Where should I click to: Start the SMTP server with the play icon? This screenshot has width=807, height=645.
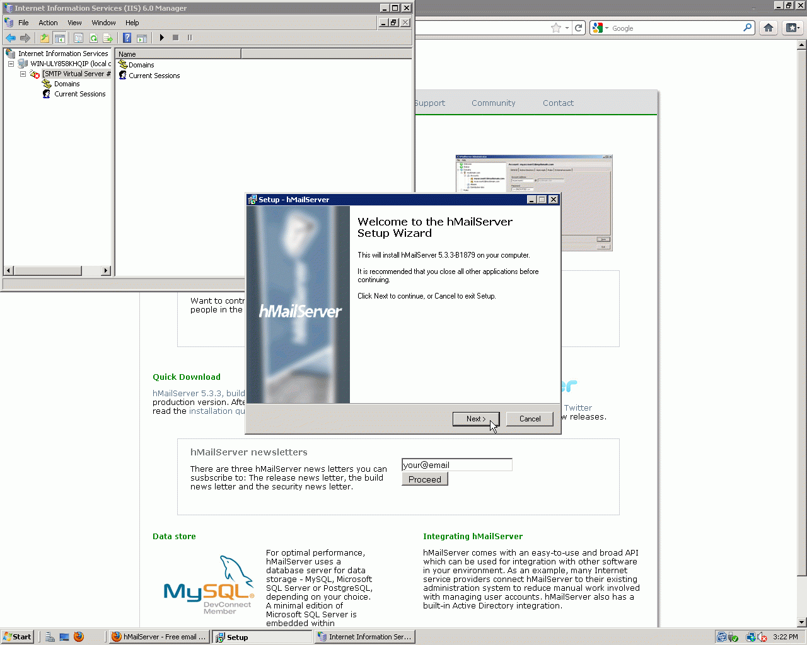(162, 38)
